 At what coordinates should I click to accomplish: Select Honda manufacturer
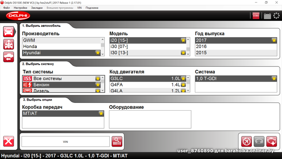61,47
